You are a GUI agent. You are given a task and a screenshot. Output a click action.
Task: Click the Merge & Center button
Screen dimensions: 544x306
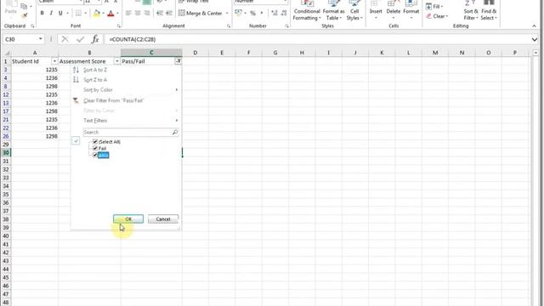click(x=201, y=14)
